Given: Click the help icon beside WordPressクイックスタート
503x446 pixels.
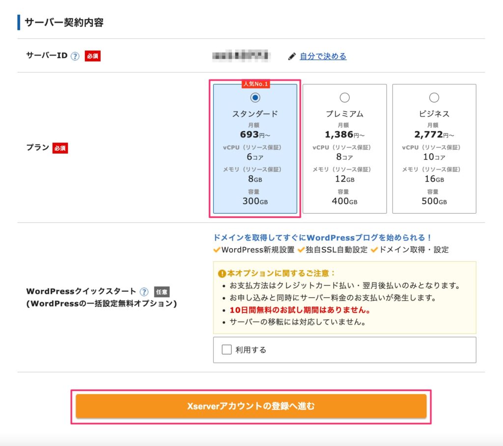Looking at the screenshot, I should pyautogui.click(x=144, y=292).
